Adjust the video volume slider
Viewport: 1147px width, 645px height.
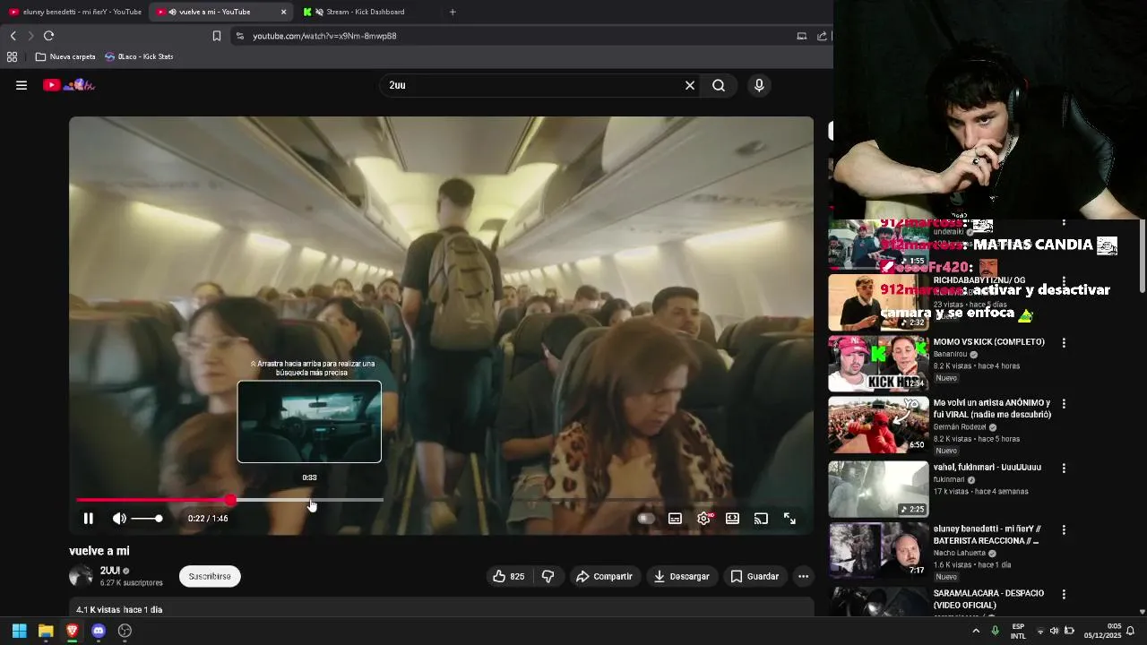coord(146,519)
